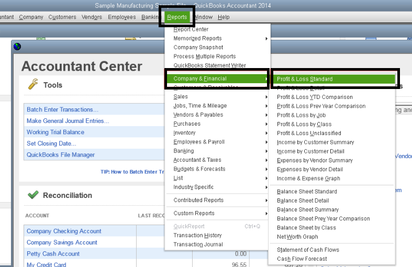
Task: Click the wrench icon beside Tools
Action: pyautogui.click(x=33, y=84)
